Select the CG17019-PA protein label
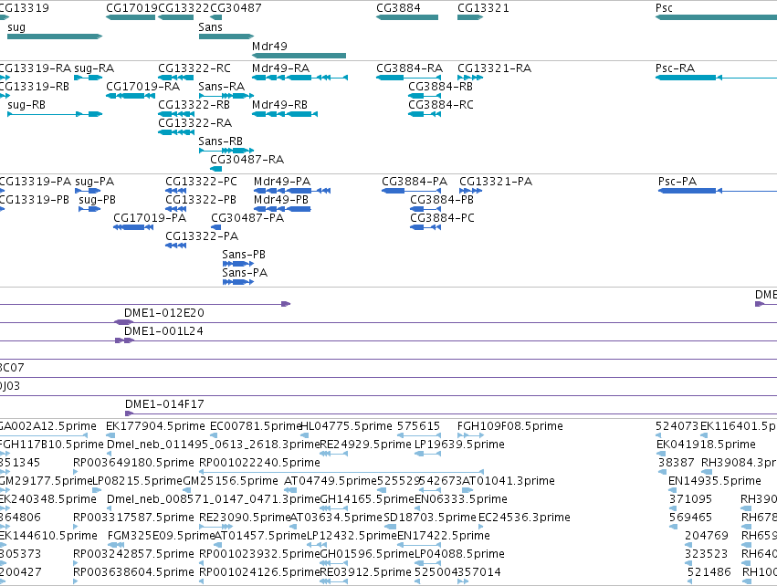Screen dimensions: 777x586 (150, 218)
